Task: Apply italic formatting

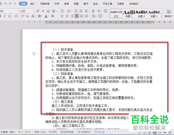Action: click(5, 16)
